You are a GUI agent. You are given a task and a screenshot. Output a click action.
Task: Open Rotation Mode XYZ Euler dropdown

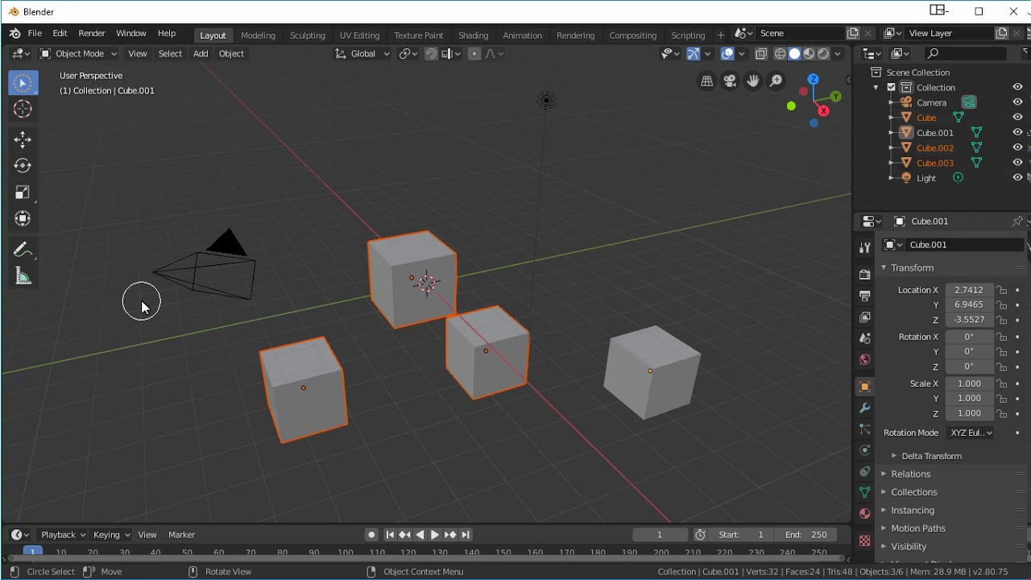click(970, 433)
